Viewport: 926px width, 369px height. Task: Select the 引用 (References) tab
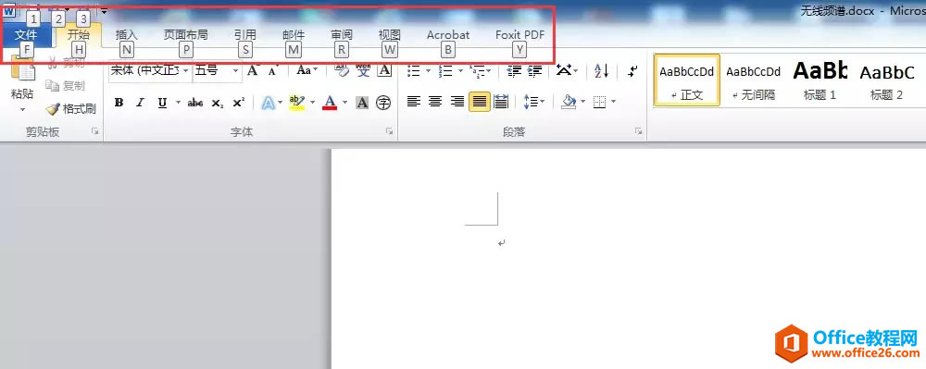(x=245, y=35)
